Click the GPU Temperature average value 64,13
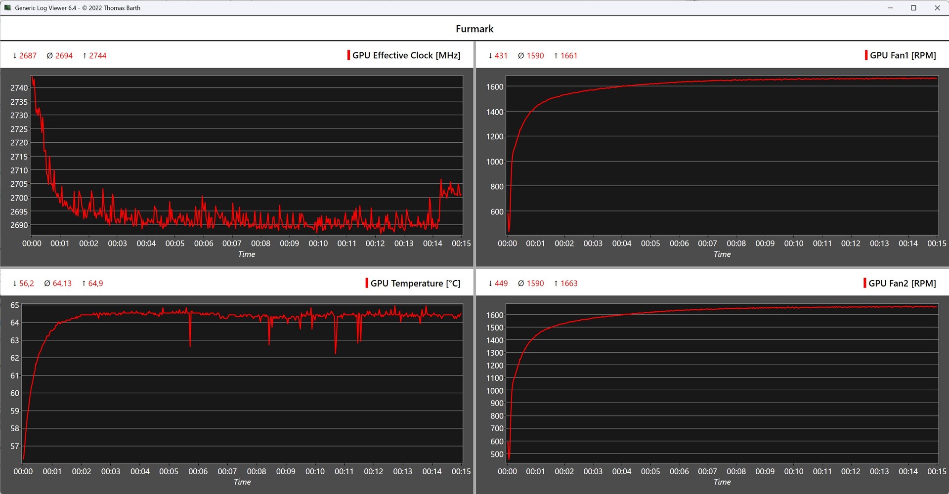949x494 pixels. pos(58,284)
